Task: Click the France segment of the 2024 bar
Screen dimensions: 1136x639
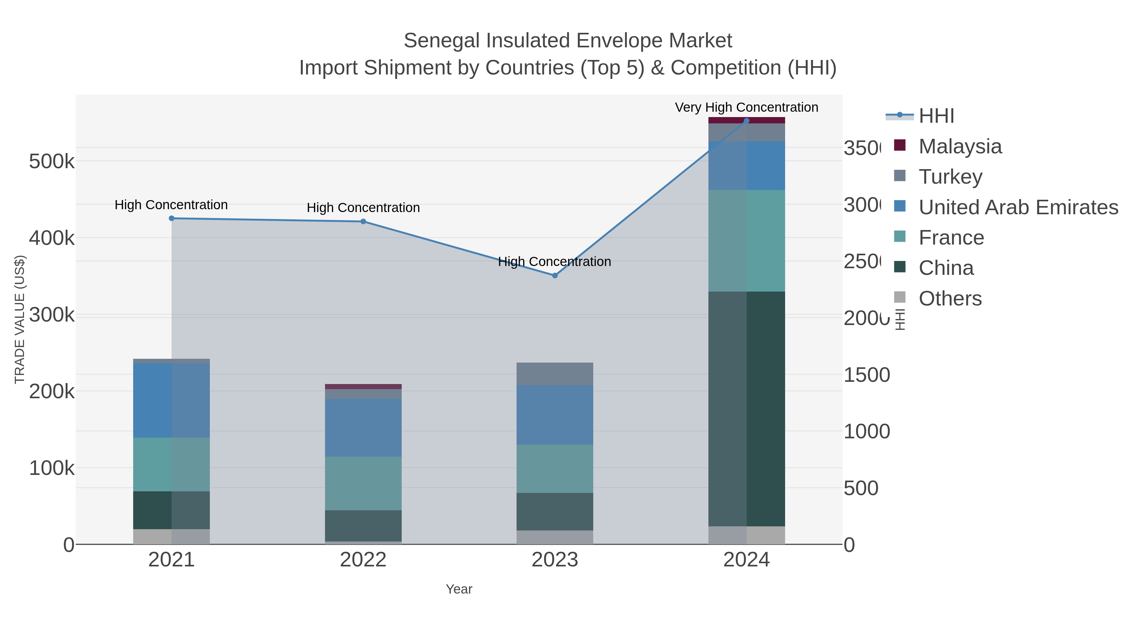Action: [747, 241]
